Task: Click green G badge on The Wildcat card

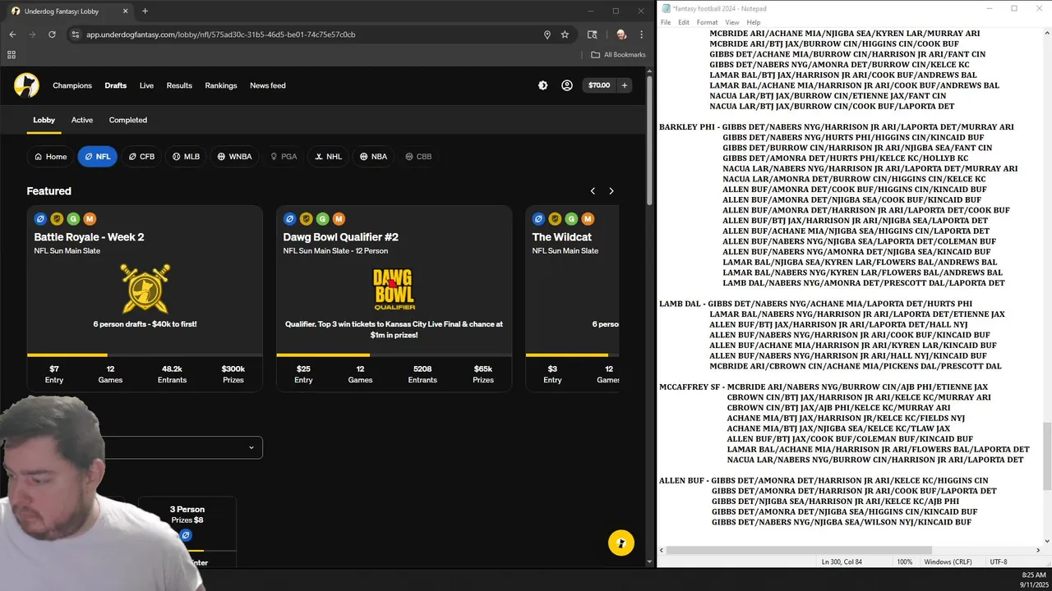Action: coord(571,219)
